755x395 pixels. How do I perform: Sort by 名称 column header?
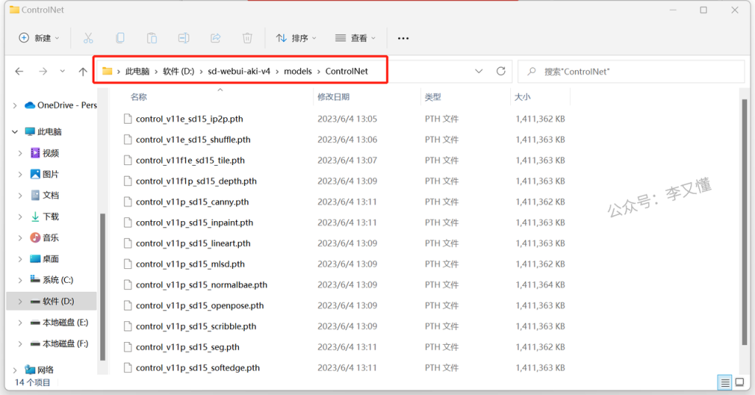pos(139,97)
